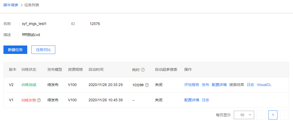293x121 pixels.
Task: View 日志 for failed V1 task
Action: pyautogui.click(x=205, y=100)
